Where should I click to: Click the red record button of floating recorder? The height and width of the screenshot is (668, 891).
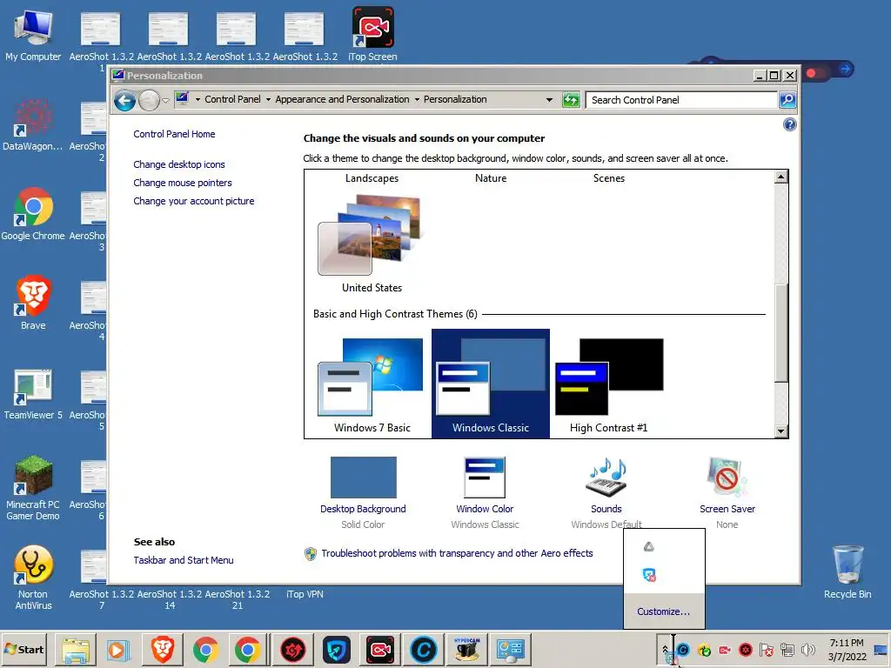[x=811, y=73]
